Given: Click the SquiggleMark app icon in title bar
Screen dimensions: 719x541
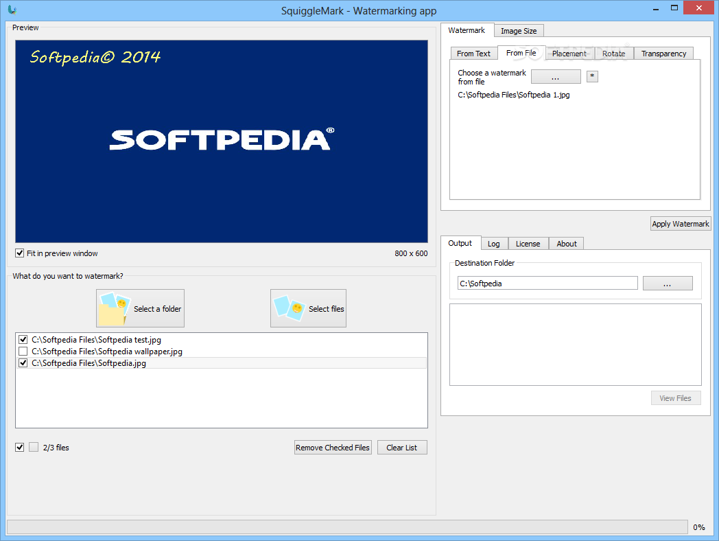Looking at the screenshot, I should pos(12,10).
